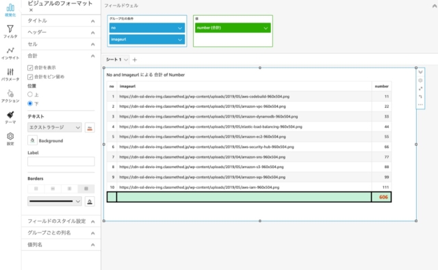Open the Settings (設定) gear icon

click(x=10, y=139)
